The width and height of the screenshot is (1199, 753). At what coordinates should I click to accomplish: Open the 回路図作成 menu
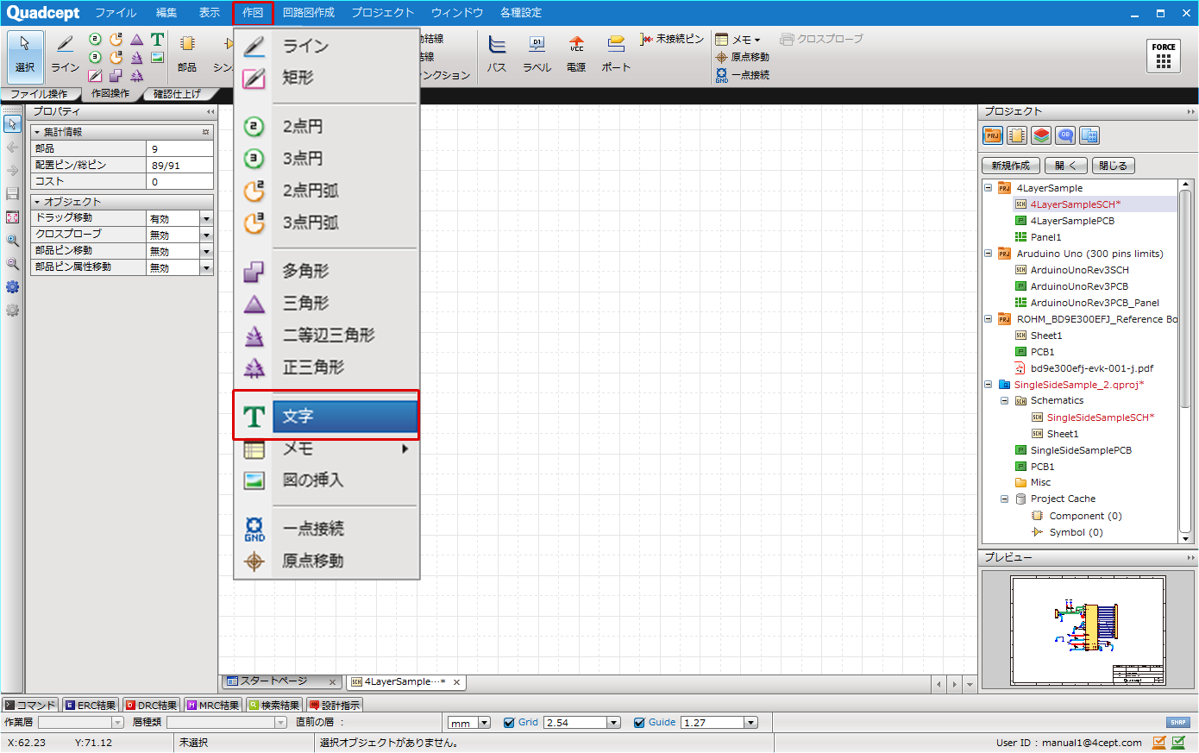coord(308,13)
